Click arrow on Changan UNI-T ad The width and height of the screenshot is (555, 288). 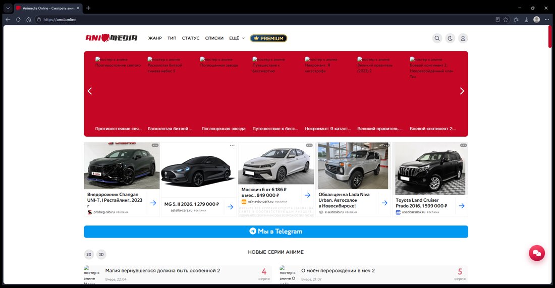153,203
